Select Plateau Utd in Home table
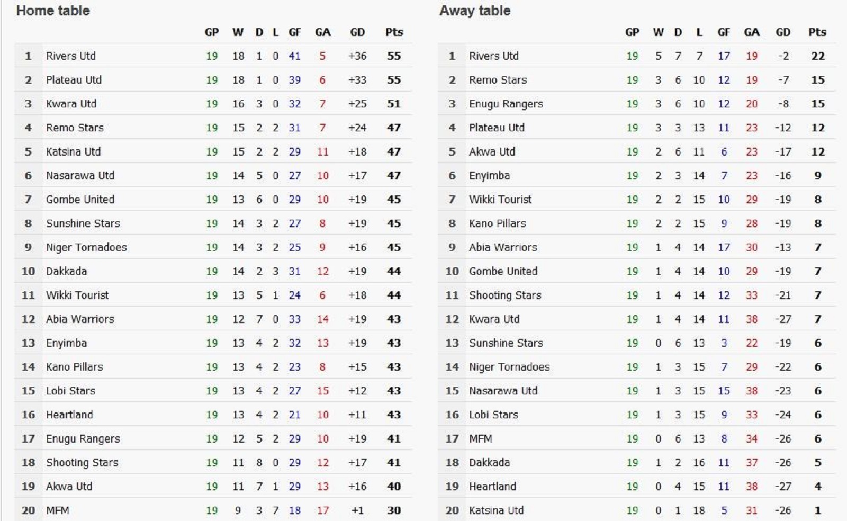This screenshot has height=521, width=847. click(74, 80)
